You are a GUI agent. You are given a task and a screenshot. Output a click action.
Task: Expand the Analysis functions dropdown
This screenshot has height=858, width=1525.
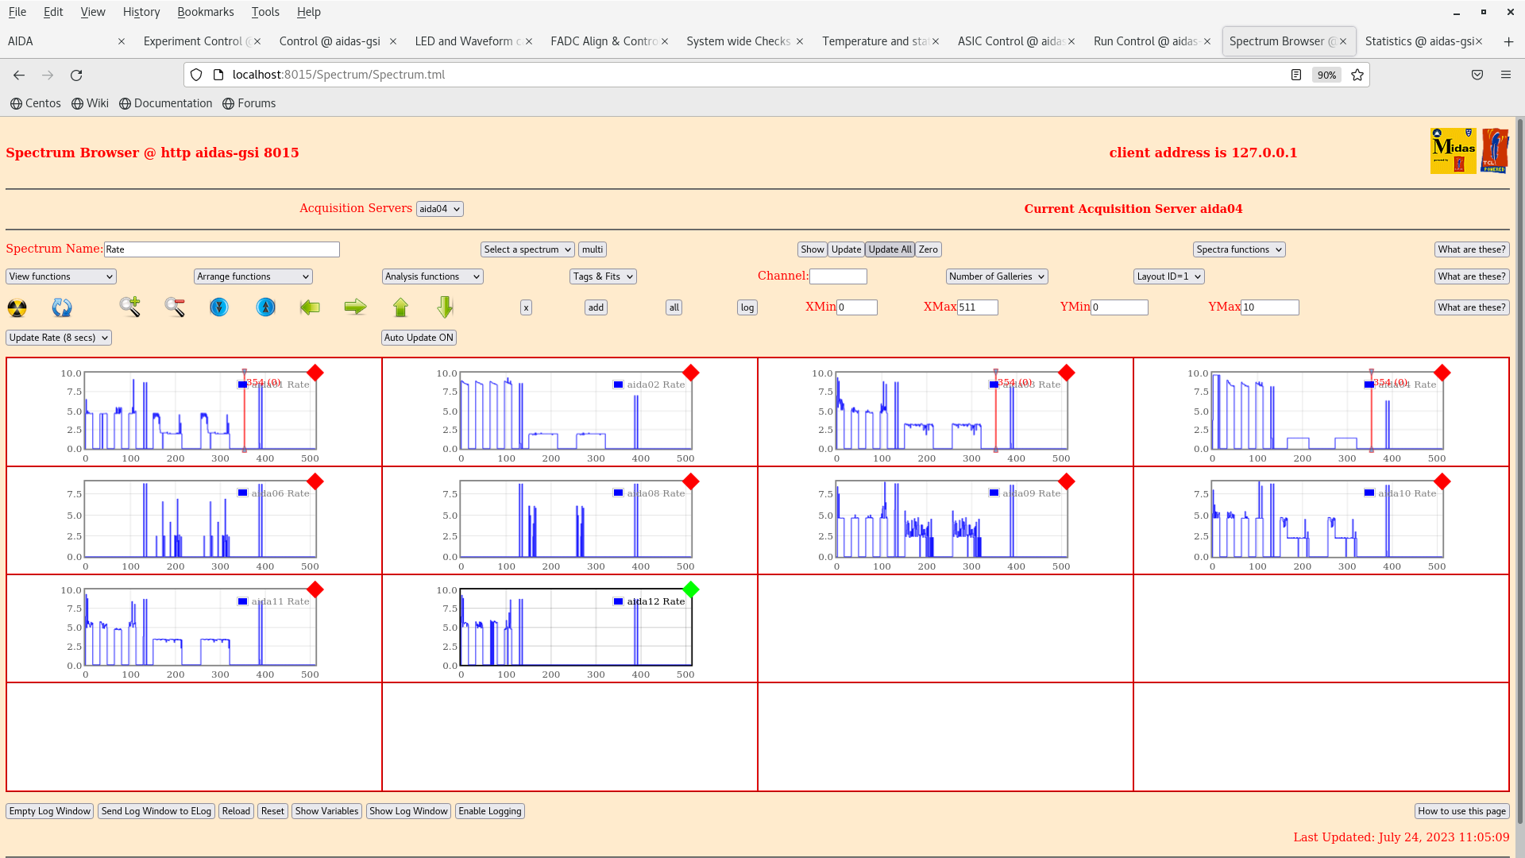coord(432,276)
